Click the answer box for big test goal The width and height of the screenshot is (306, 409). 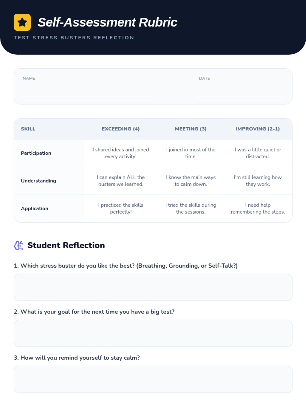[x=153, y=333]
